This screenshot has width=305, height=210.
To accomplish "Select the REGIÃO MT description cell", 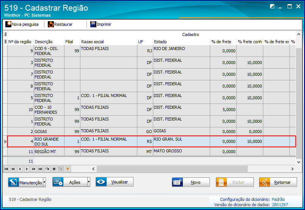I will (x=49, y=152).
